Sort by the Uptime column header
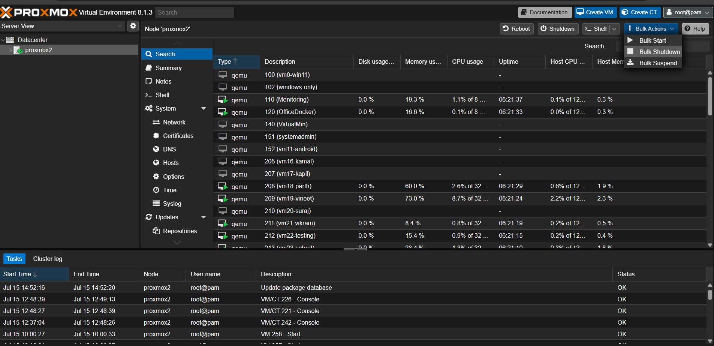 click(x=519, y=61)
